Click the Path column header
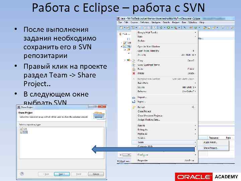Screen dimensions: 241x181 (228, 138)
